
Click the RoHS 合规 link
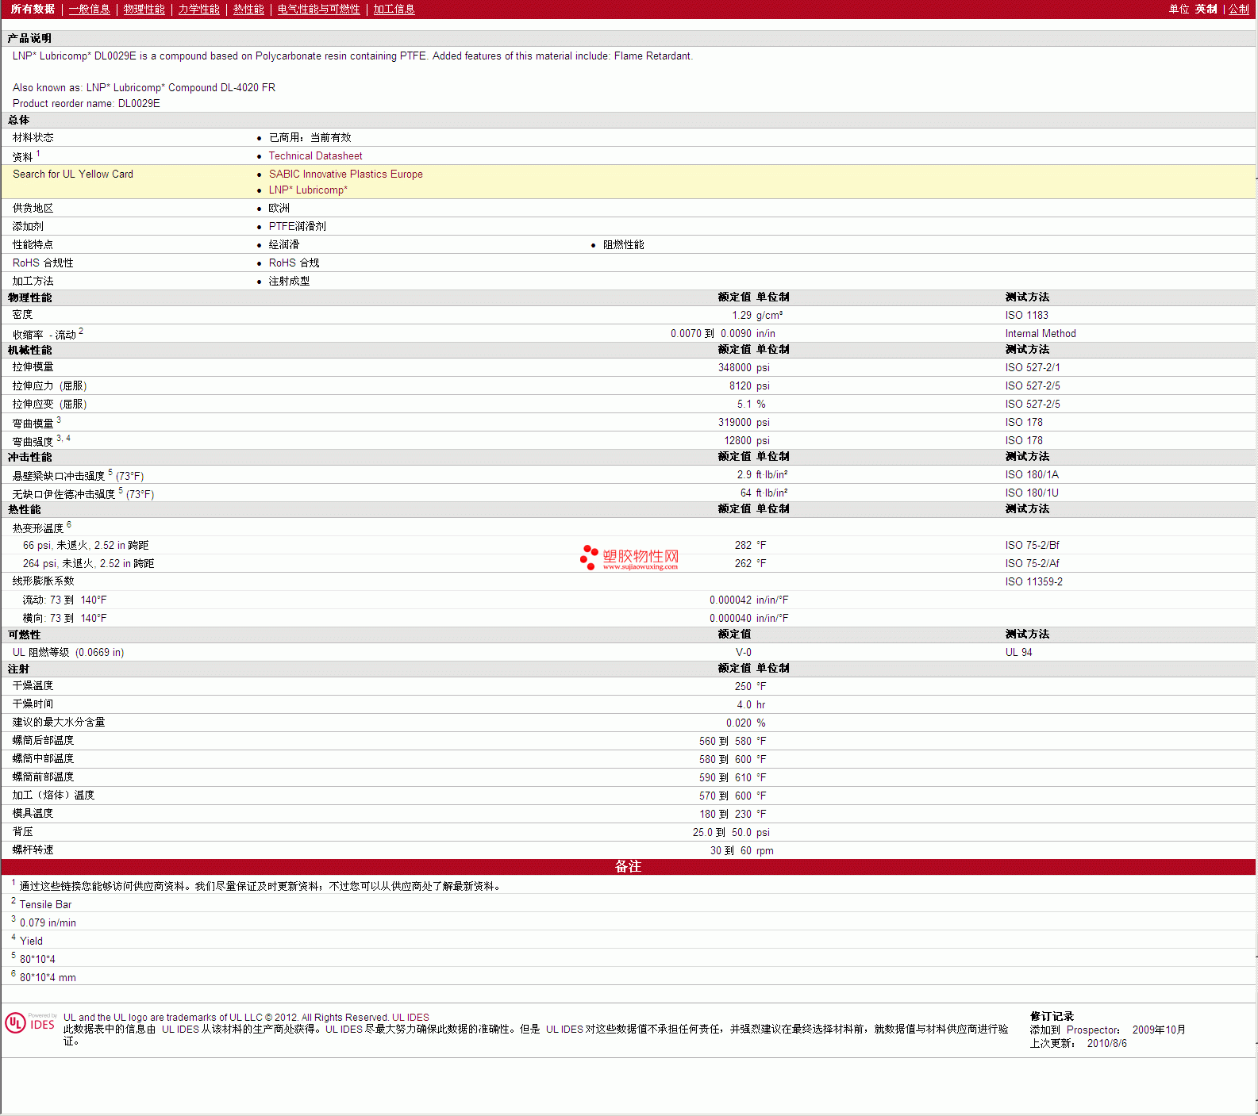(x=294, y=263)
